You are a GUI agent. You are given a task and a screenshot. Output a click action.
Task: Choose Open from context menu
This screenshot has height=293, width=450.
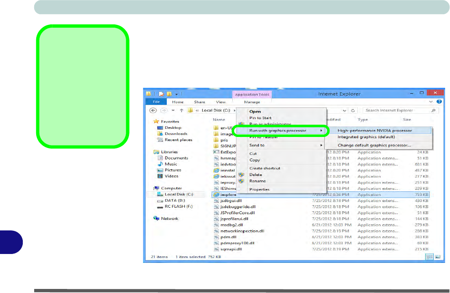pyautogui.click(x=255, y=111)
